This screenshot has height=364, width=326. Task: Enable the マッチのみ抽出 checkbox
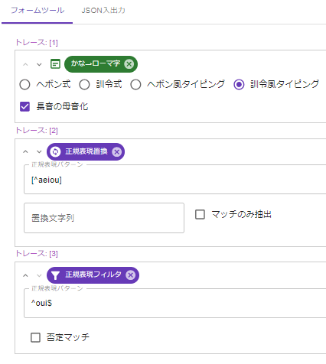tap(200, 214)
